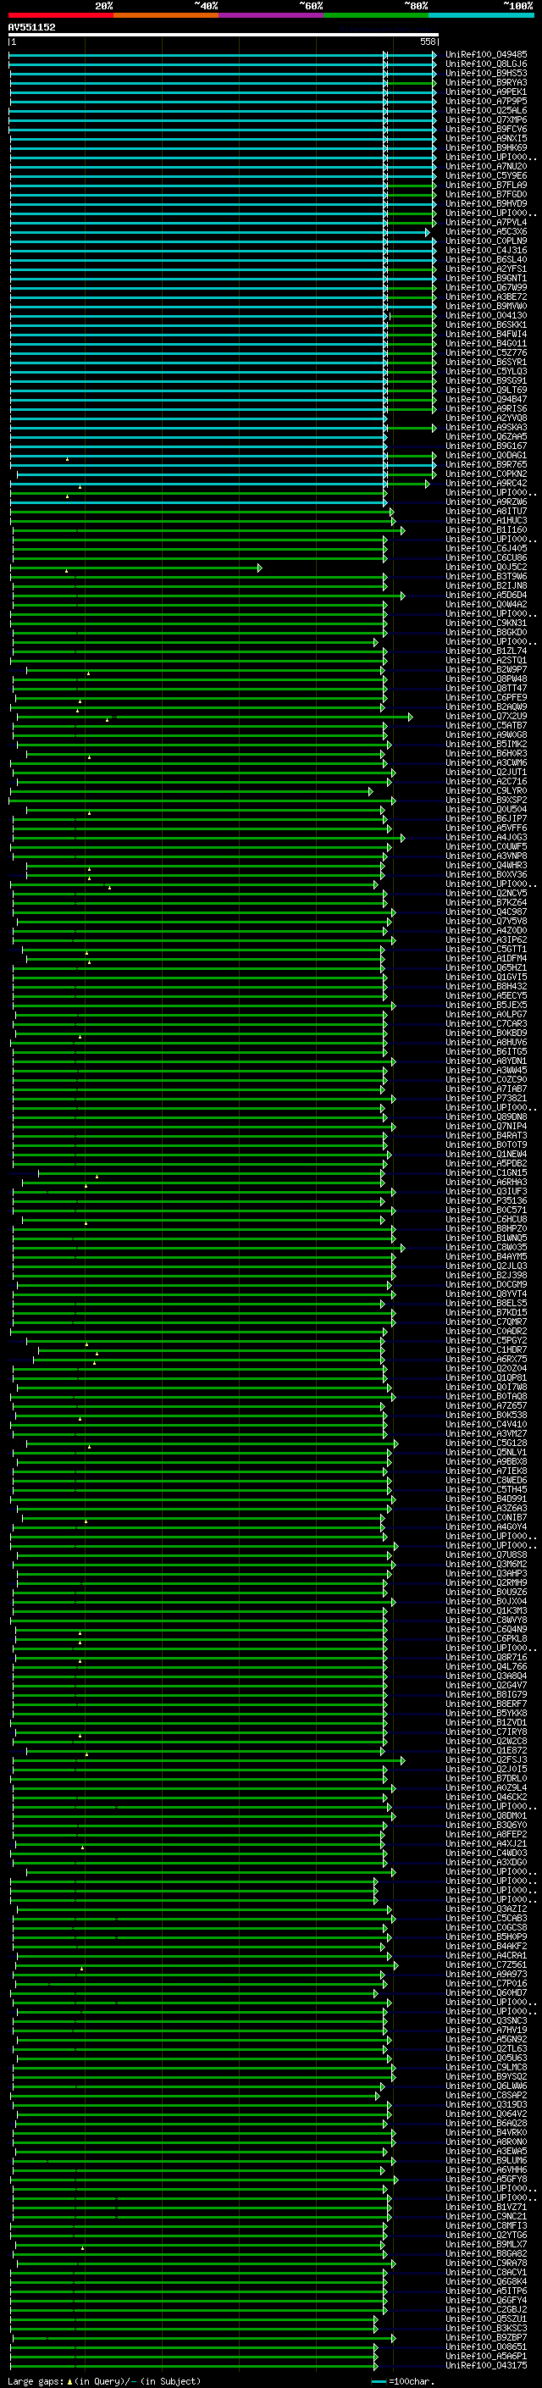The image size is (542, 2388).
Task: Select the UniRef100_B6AQ28 label
Action: (x=486, y=2123)
